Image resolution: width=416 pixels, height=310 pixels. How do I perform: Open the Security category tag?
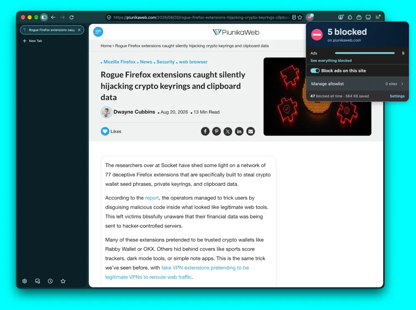pyautogui.click(x=166, y=62)
